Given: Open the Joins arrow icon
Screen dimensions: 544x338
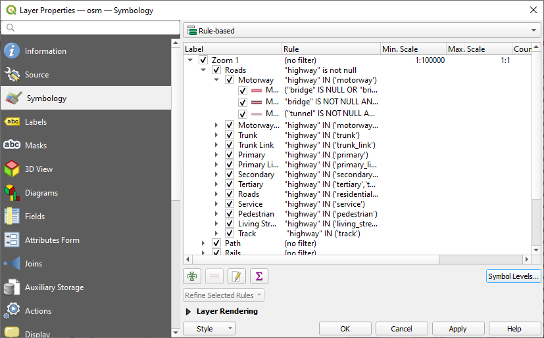Looking at the screenshot, I should point(12,264).
